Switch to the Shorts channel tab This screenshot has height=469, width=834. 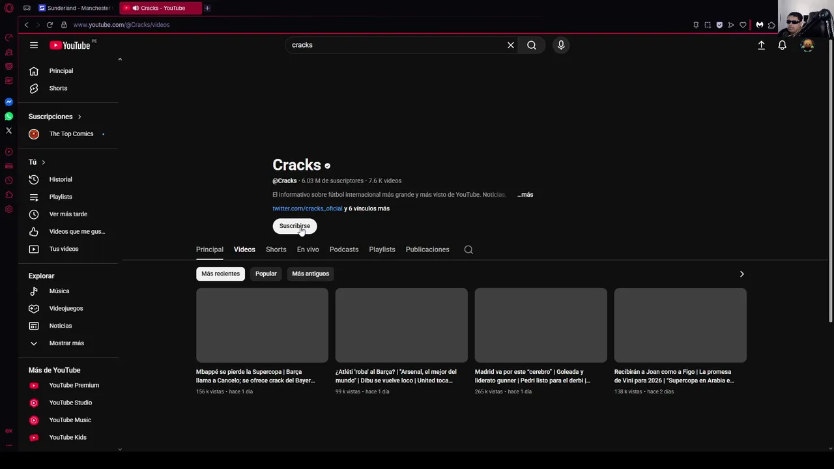click(x=276, y=249)
